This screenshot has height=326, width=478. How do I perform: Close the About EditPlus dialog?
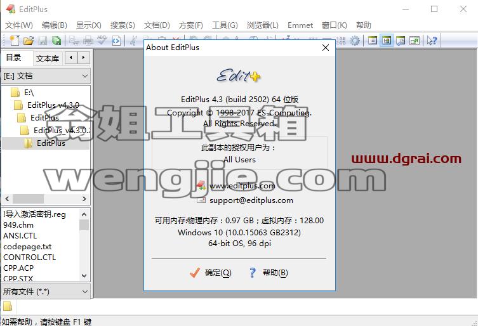coord(326,48)
